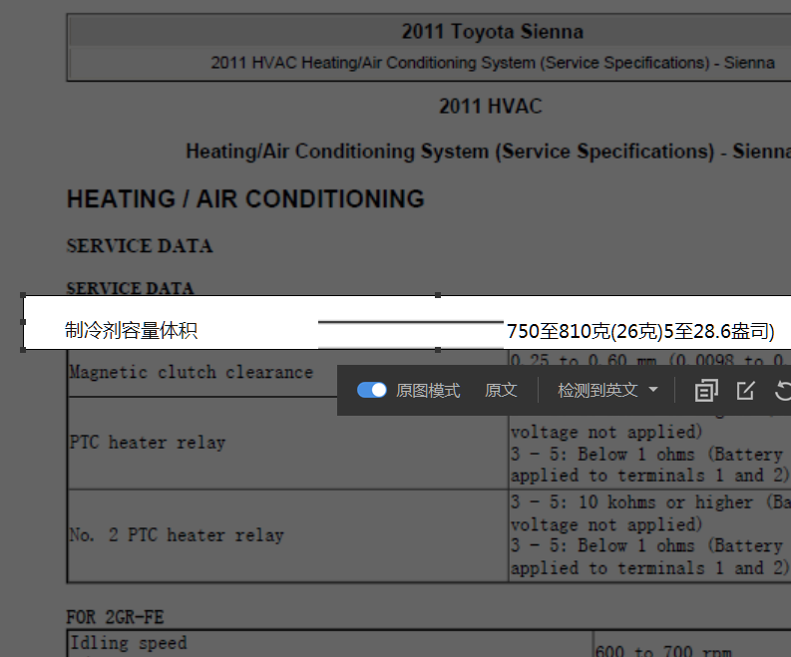Viewport: 791px width, 657px height.
Task: Toggle the 原图模式 switch off
Action: pyautogui.click(x=372, y=390)
